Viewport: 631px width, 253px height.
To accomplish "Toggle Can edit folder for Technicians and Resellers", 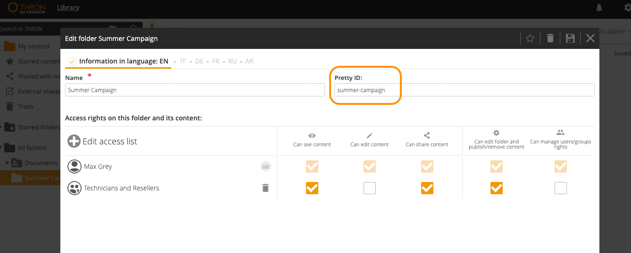I will (x=497, y=188).
